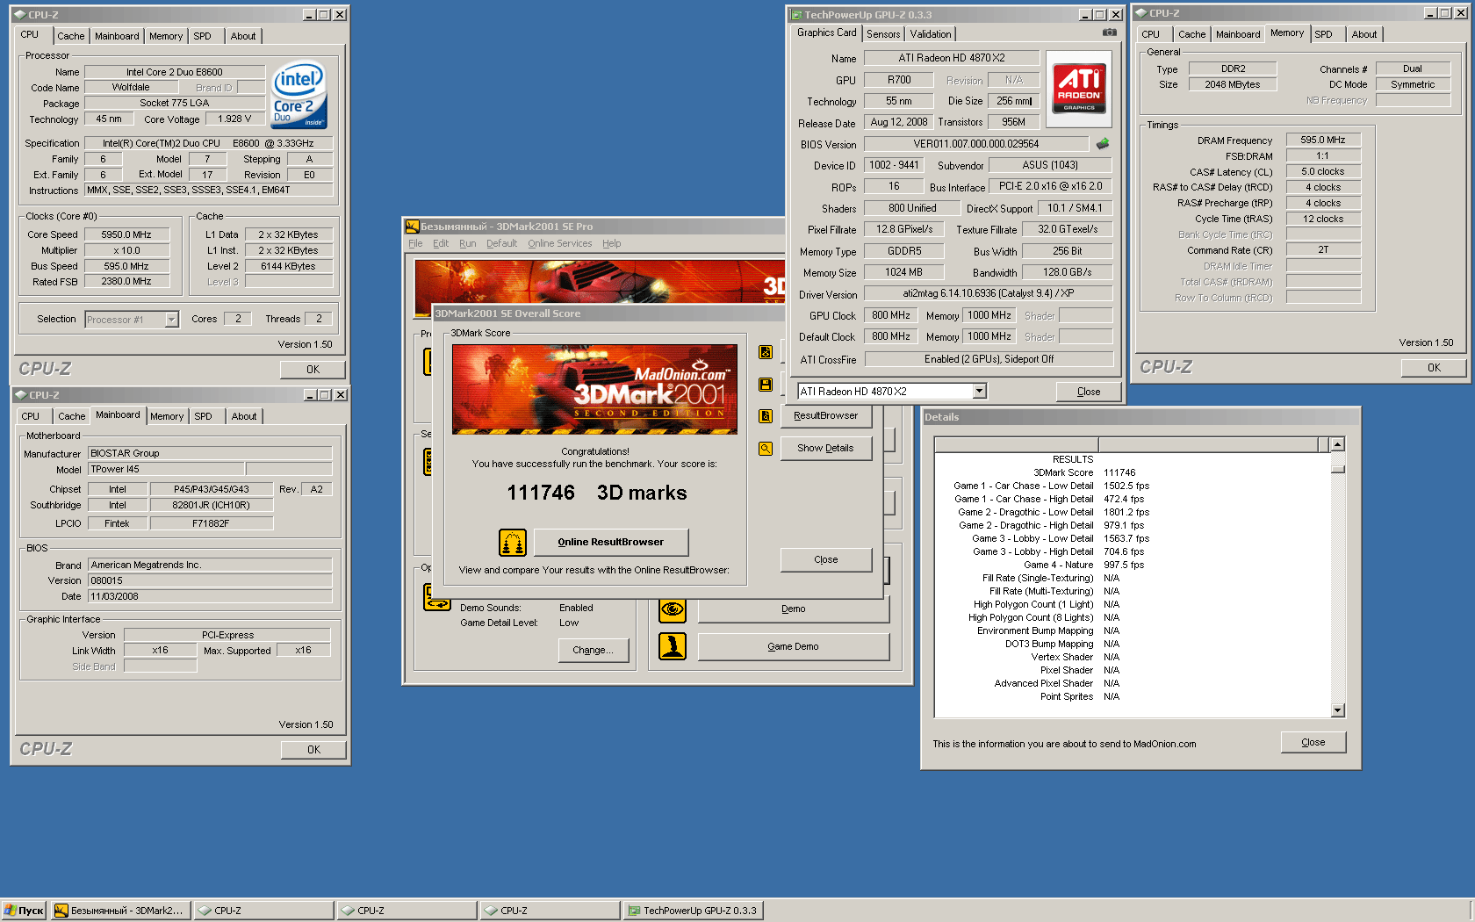Viewport: 1475px width, 922px height.
Task: Click OK in the CPU tab CPU-Z window
Action: tap(313, 370)
